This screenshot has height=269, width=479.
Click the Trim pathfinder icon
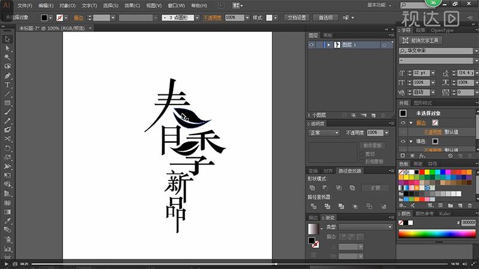pos(328,206)
